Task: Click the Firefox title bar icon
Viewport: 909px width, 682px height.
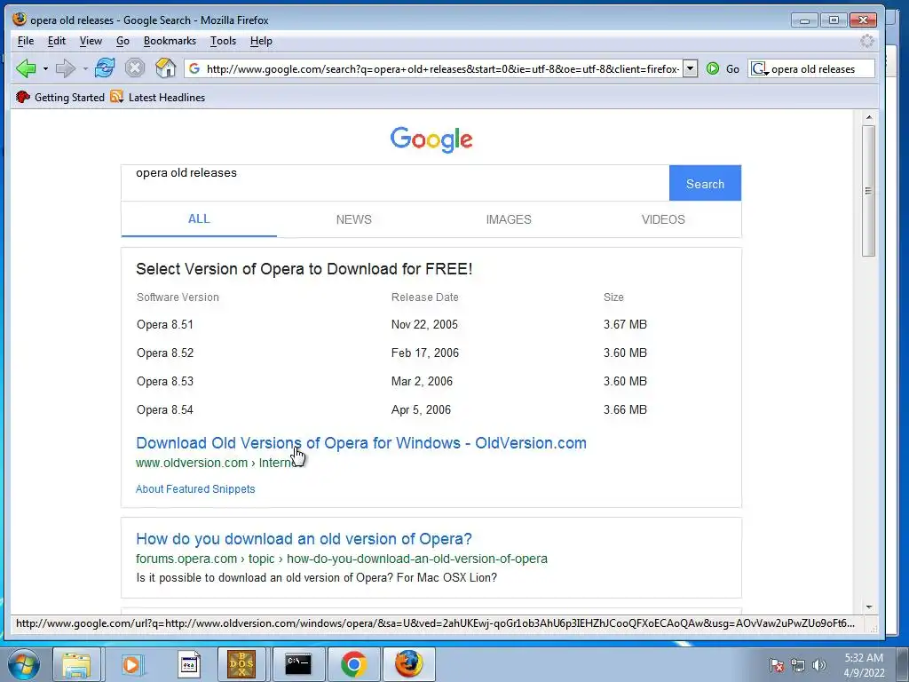Action: pos(20,20)
